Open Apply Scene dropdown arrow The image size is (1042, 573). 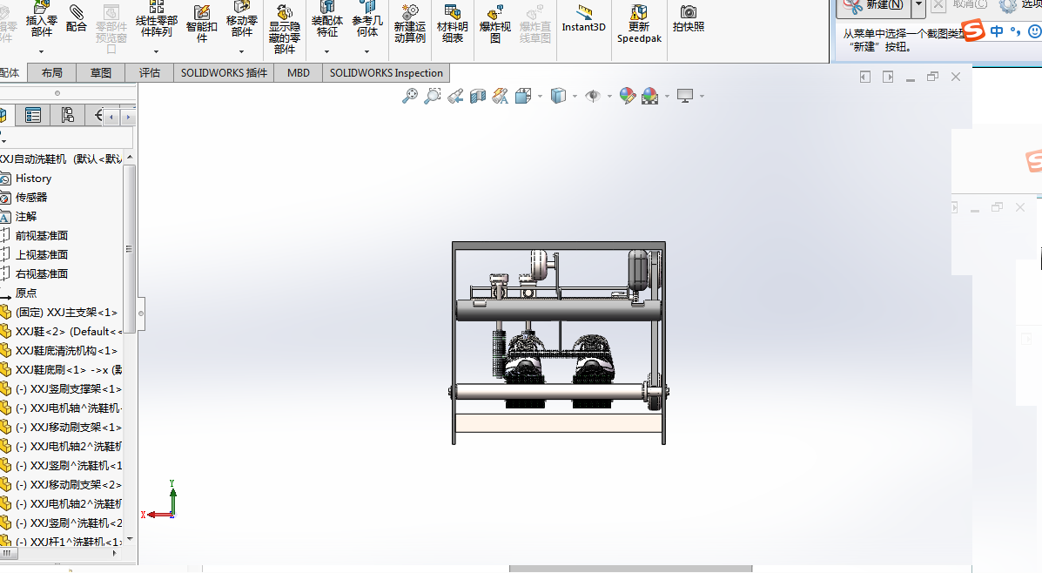(x=667, y=97)
